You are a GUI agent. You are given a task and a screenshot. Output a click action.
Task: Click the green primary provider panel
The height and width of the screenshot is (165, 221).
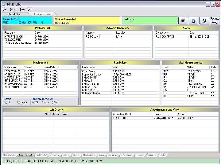click(x=150, y=21)
